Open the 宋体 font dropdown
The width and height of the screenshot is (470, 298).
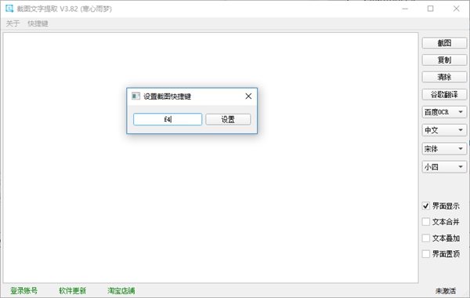pyautogui.click(x=444, y=149)
